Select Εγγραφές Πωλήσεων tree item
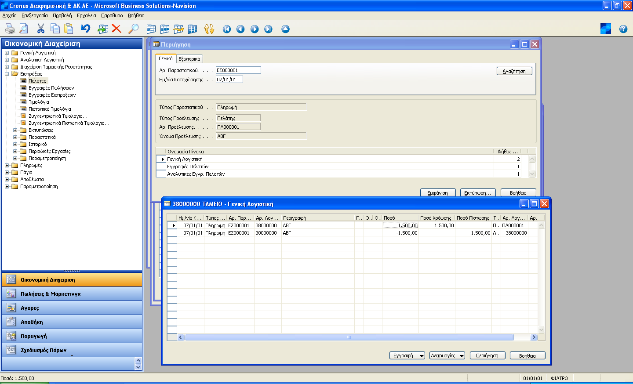633x384 pixels. (51, 88)
